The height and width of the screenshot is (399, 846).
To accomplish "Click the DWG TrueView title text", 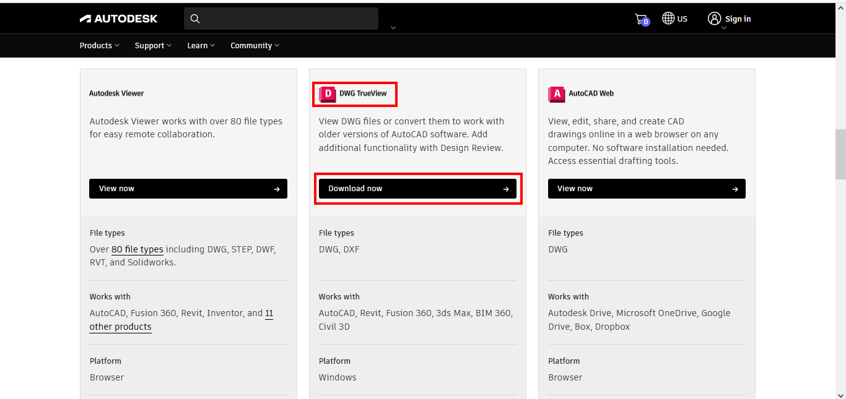I will [x=363, y=93].
